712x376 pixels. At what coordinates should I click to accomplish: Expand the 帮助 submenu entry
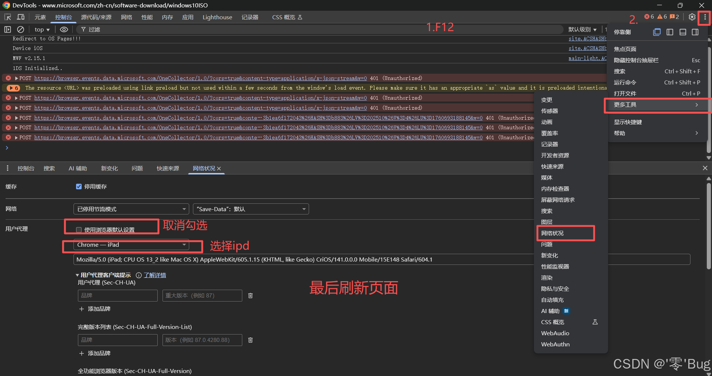(657, 133)
